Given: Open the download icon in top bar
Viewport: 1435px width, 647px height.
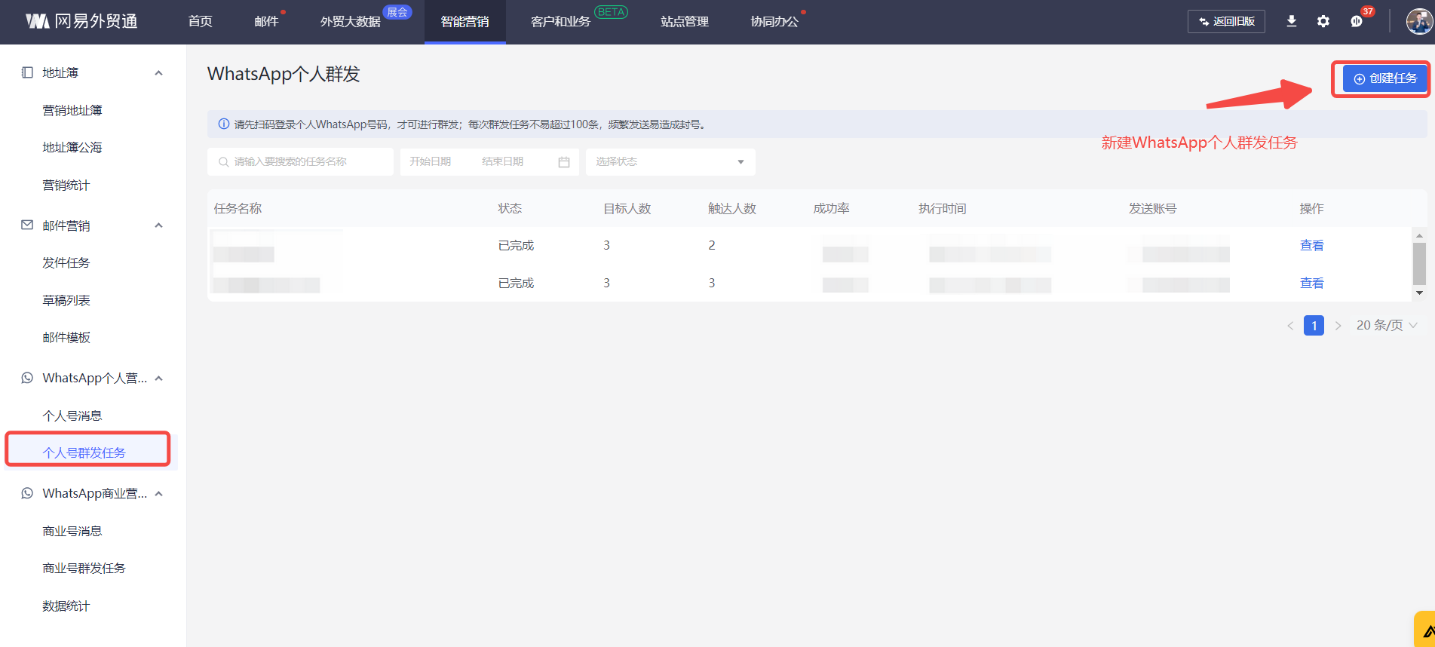Looking at the screenshot, I should coord(1292,21).
